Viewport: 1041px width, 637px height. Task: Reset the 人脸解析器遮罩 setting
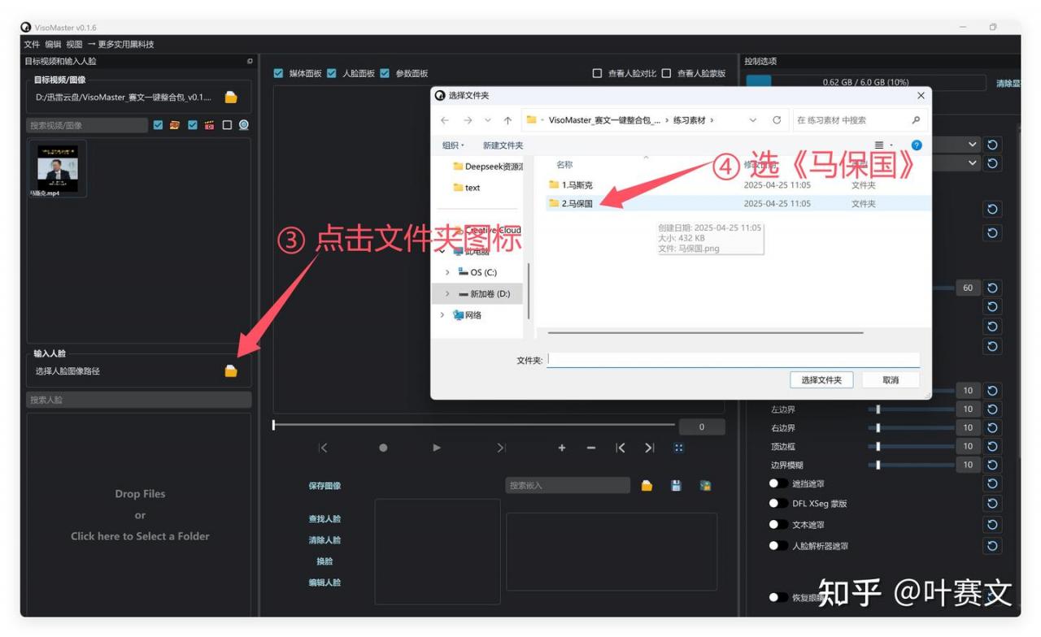[992, 546]
